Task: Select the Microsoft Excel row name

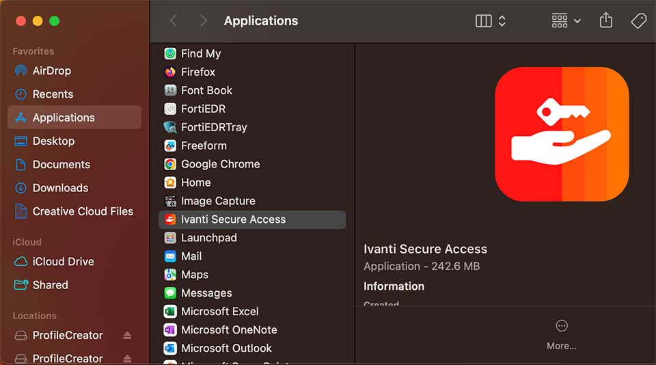Action: coord(219,312)
